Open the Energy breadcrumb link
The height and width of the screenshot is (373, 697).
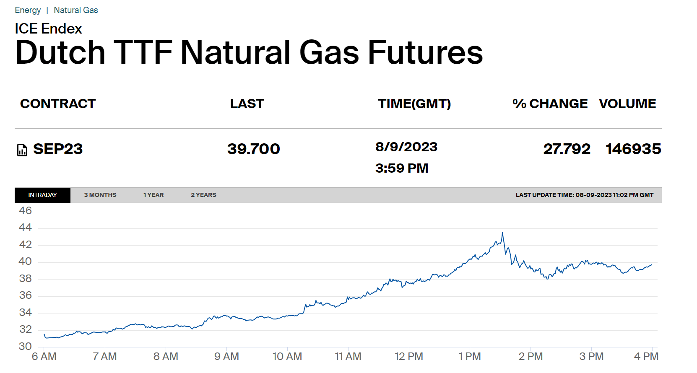28,10
